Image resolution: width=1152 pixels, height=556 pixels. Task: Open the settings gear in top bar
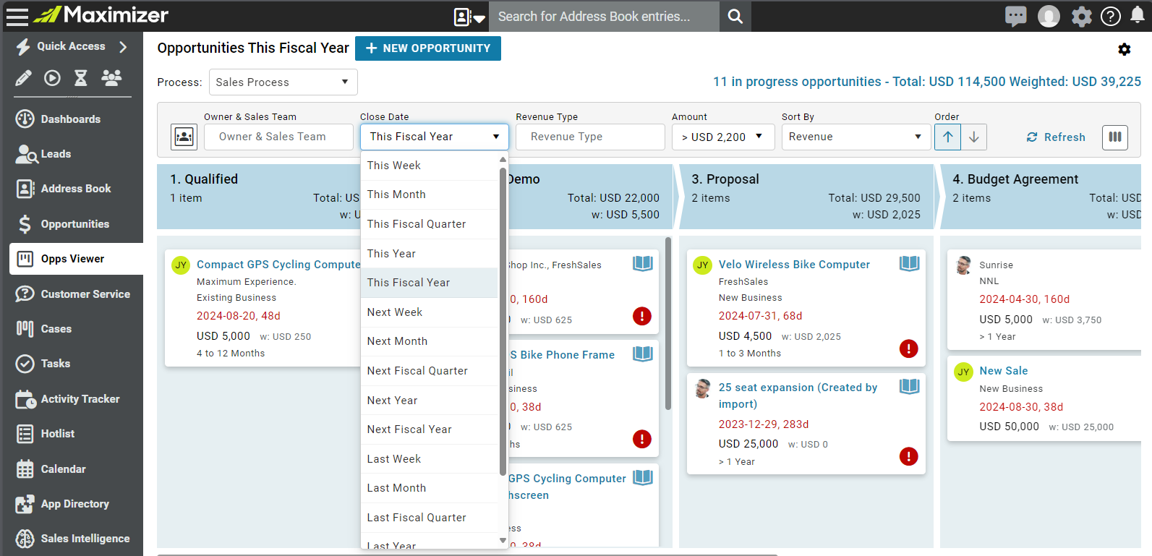click(x=1081, y=16)
